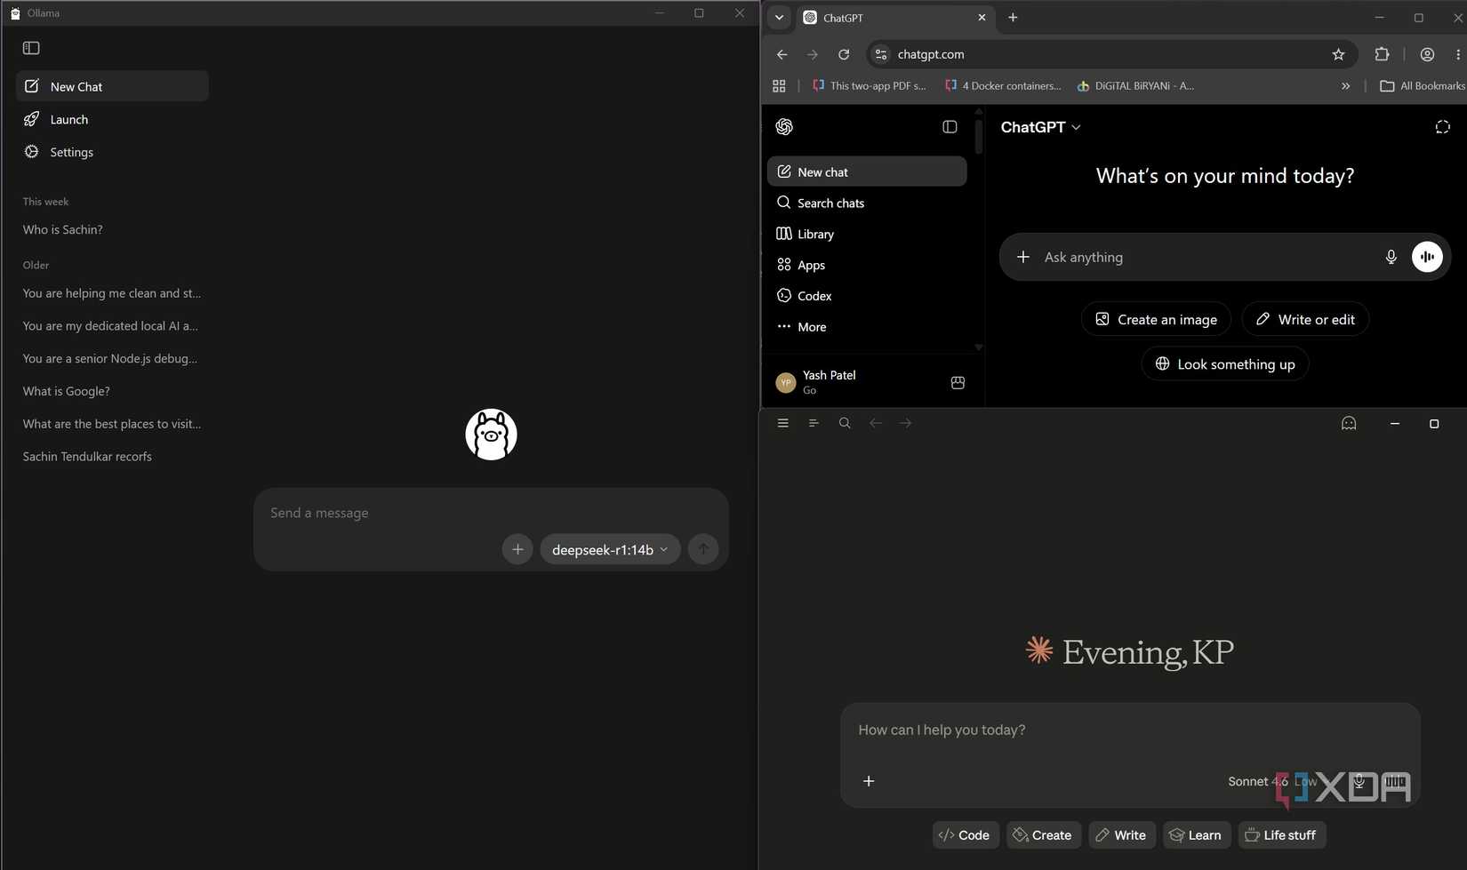This screenshot has width=1467, height=870.
Task: Bookmark this page with the star icon
Action: (x=1338, y=54)
